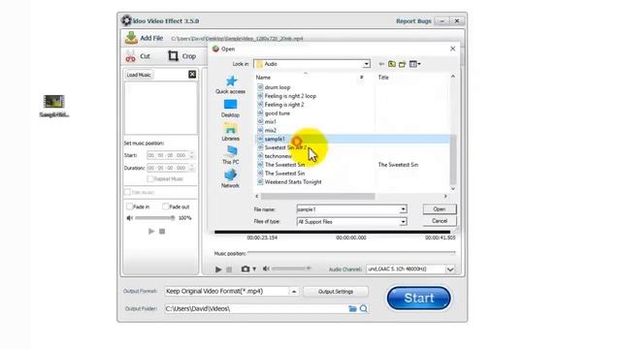Go up one folder level
Viewport: 621px width, 349px height.
point(392,64)
